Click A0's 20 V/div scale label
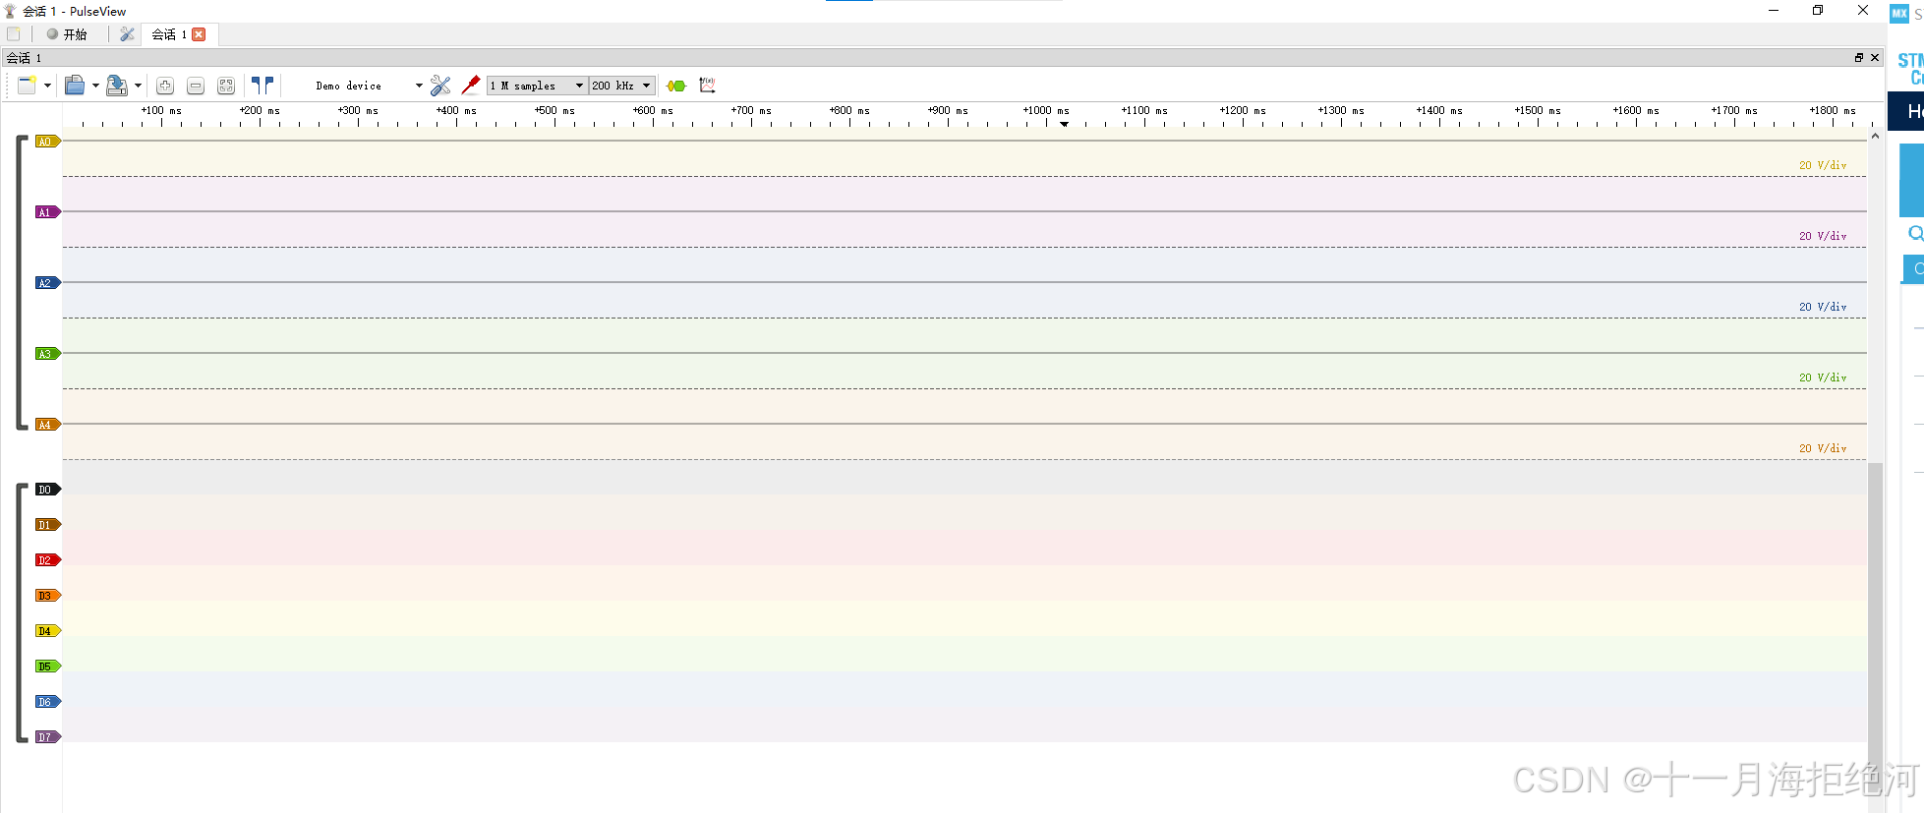Image resolution: width=1924 pixels, height=813 pixels. click(x=1823, y=165)
